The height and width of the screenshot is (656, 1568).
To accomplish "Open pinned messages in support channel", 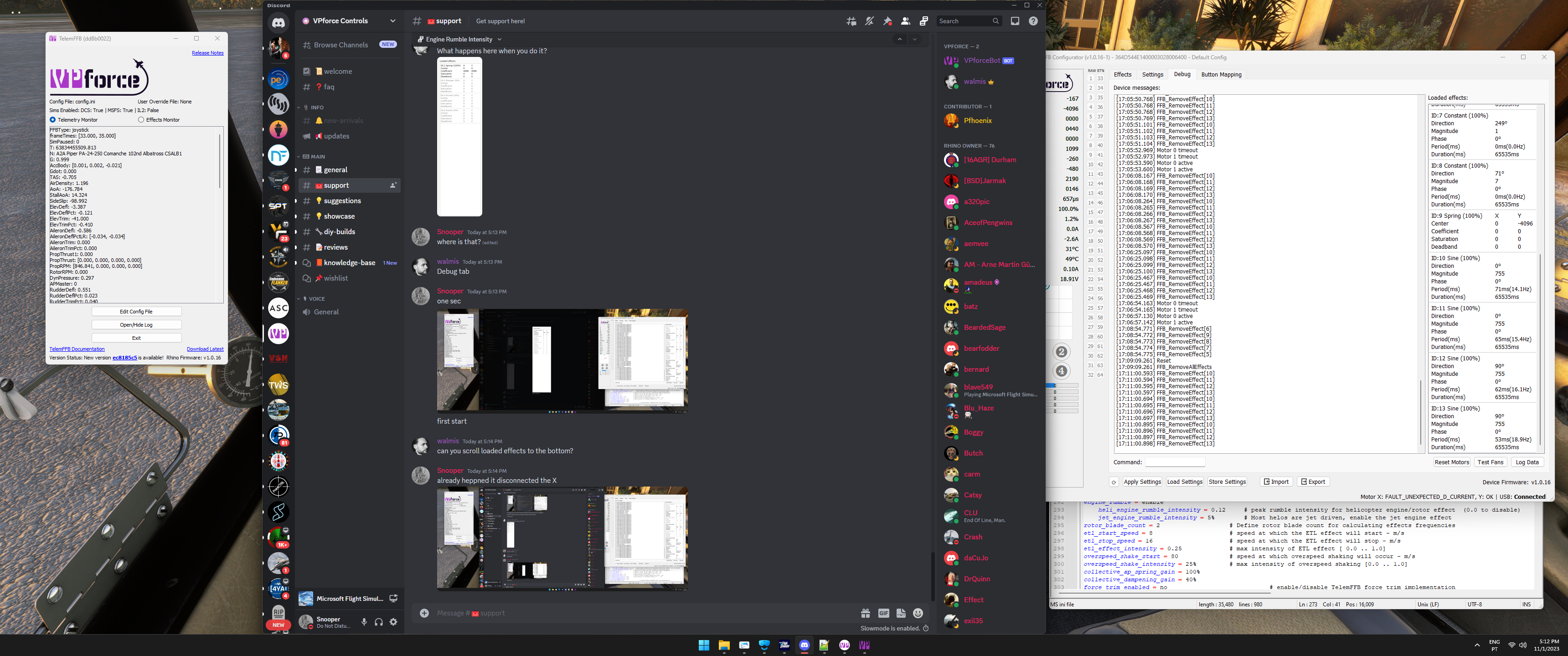I will [887, 21].
